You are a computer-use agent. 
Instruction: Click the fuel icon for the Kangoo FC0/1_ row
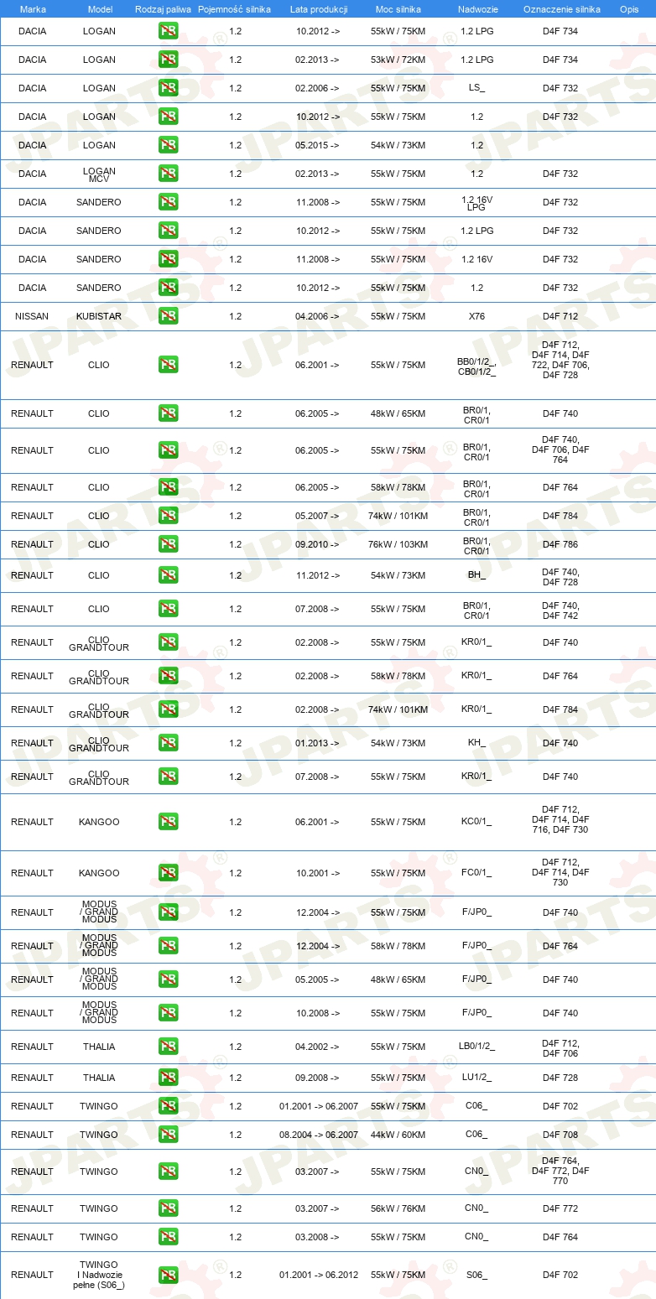coord(168,873)
